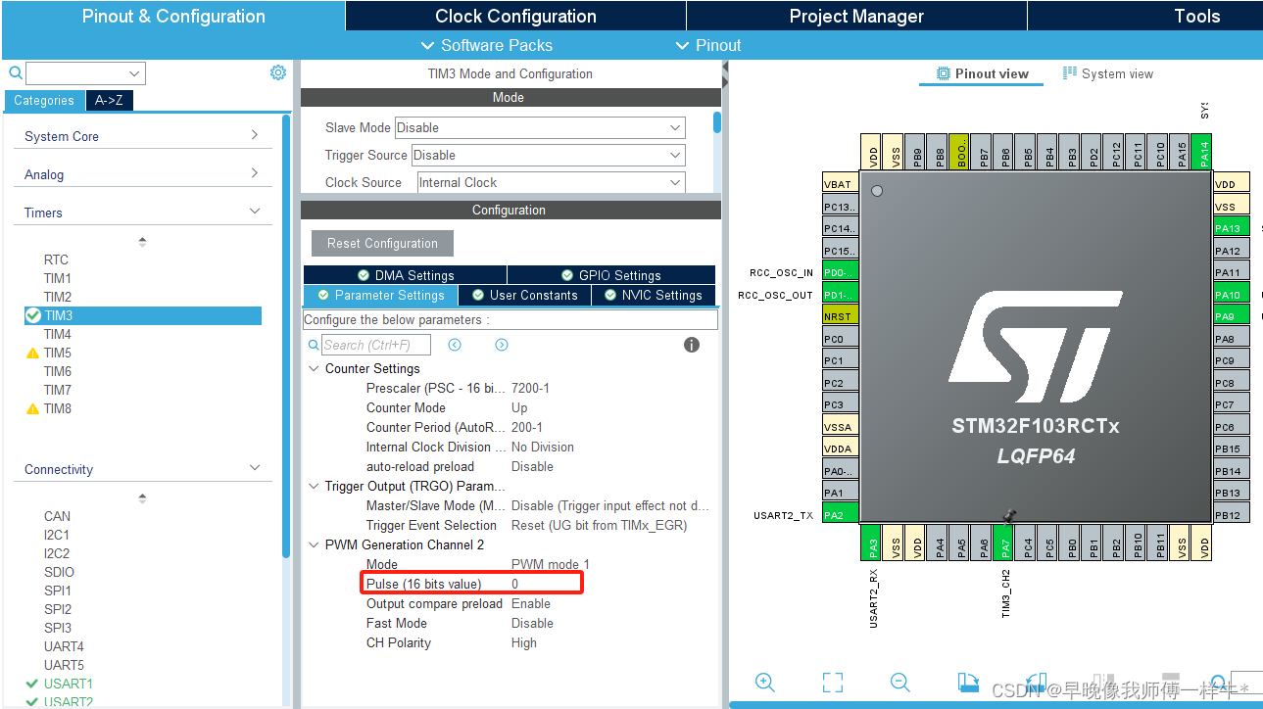Select the PD1 RCC_OSC_OUT pin
Viewport: 1263px width, 709px height.
[840, 294]
